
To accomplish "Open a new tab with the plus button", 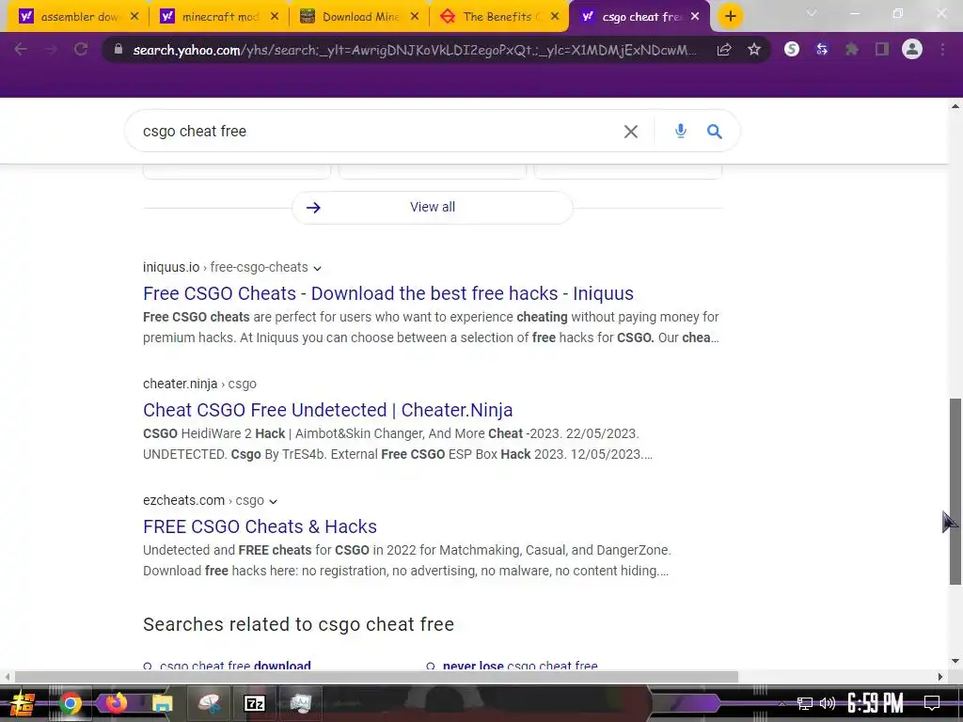I will (730, 17).
